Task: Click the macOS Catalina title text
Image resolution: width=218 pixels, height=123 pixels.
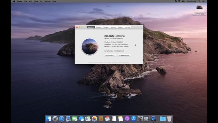Action: pos(114,36)
